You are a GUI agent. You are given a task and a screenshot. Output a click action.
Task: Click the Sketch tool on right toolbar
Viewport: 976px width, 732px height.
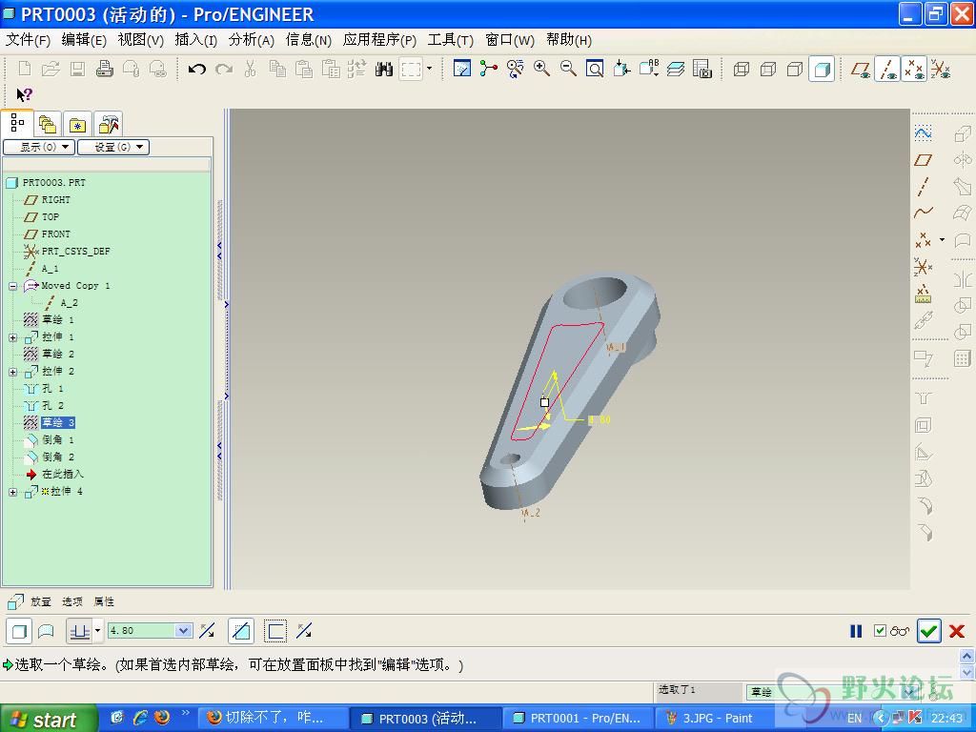(923, 132)
